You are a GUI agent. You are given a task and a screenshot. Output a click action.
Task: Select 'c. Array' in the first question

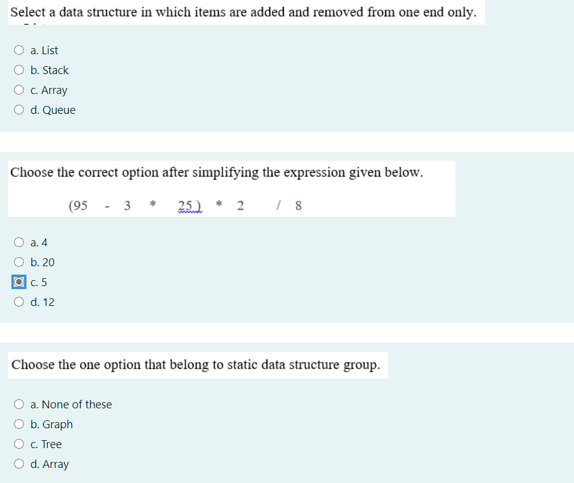19,89
